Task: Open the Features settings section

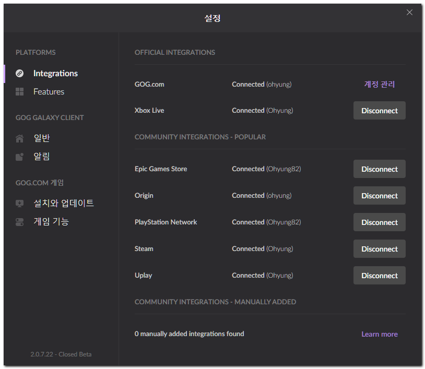Action: click(49, 91)
